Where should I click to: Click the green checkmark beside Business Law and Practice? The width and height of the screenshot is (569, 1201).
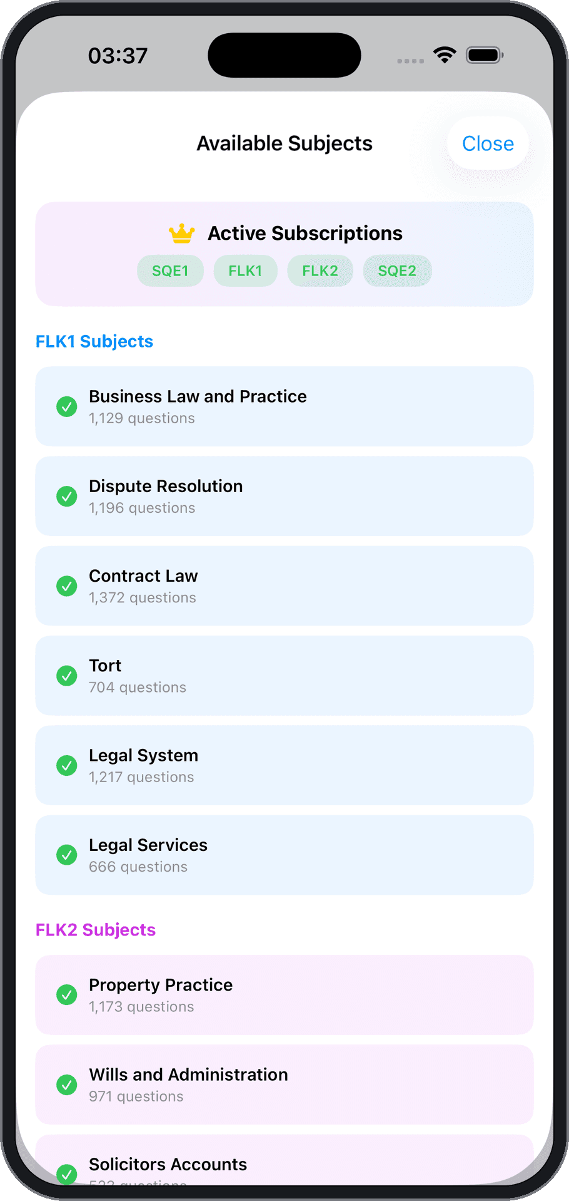click(x=67, y=406)
